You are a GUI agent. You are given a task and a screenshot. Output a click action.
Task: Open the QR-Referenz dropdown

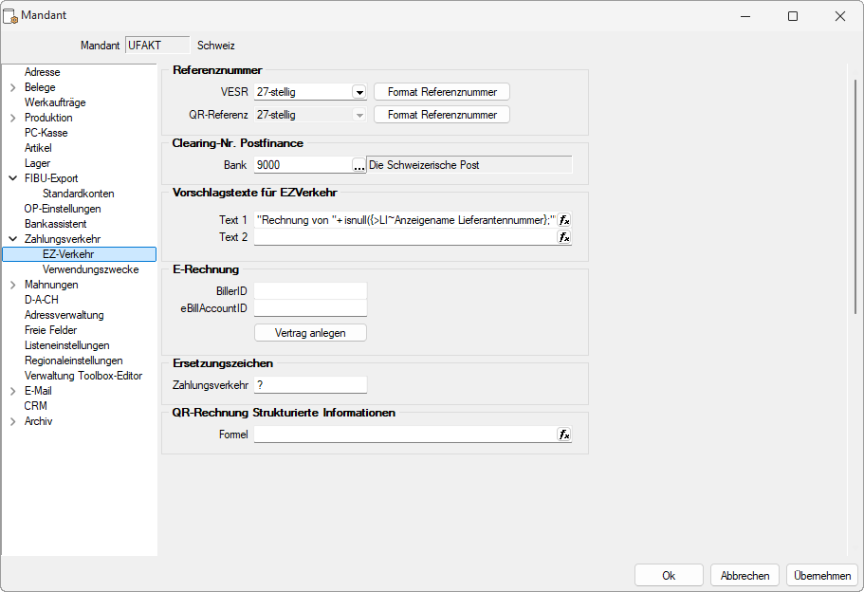pyautogui.click(x=358, y=115)
